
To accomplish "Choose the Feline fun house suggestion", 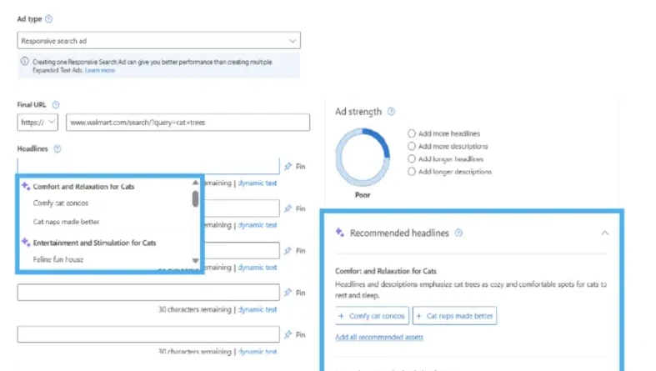I will point(58,260).
